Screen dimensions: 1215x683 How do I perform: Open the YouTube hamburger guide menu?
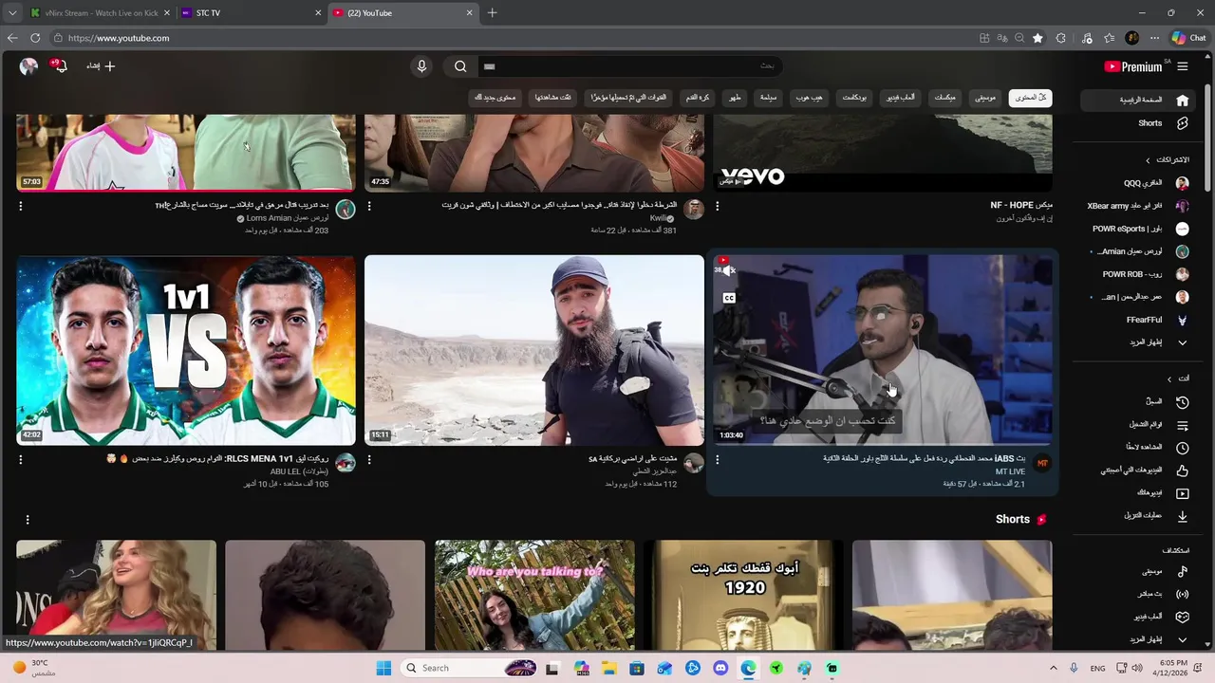point(1183,66)
